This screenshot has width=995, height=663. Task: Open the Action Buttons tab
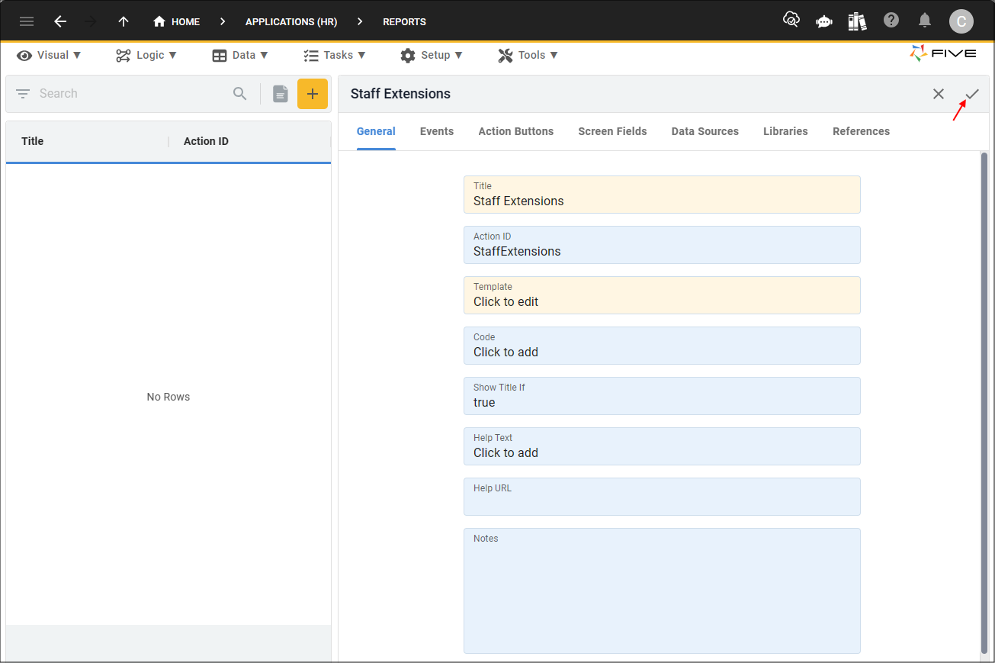tap(515, 131)
